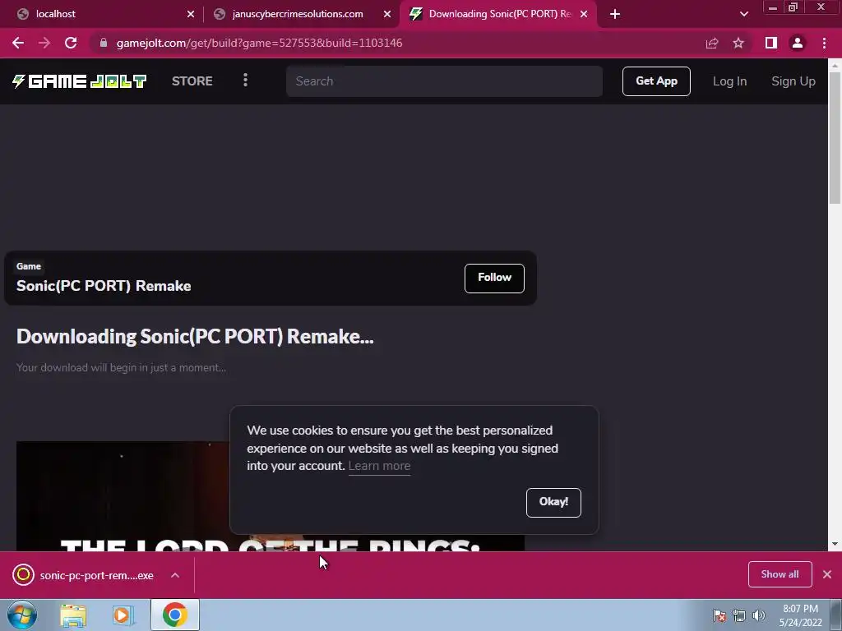Click the Sign Up link

tap(793, 81)
